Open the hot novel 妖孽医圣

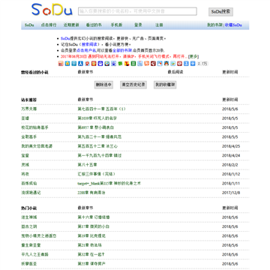click(29, 264)
